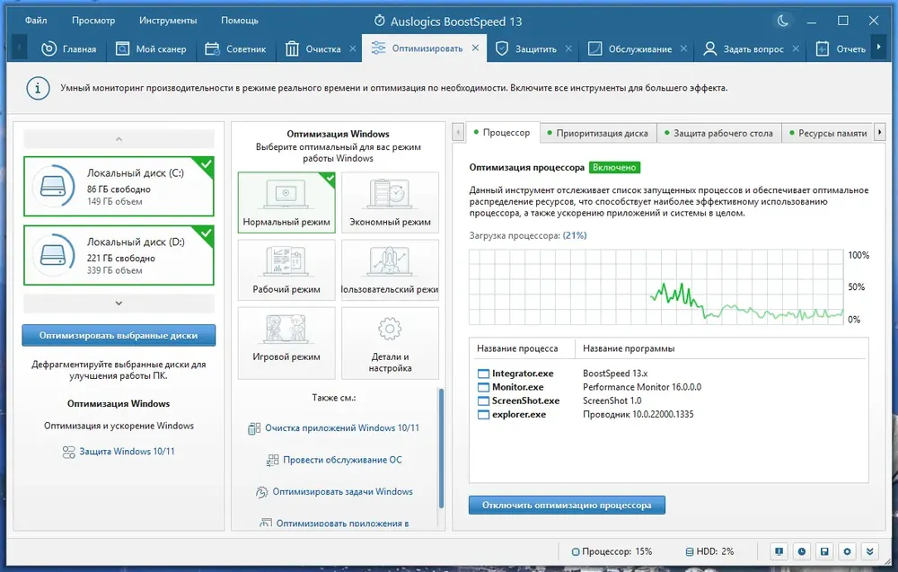Switch to Ресурсы памяти tab
Screen dimensions: 898x572
tap(828, 134)
